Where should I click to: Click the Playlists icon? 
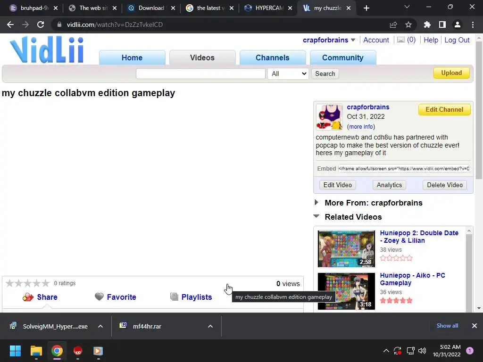click(174, 297)
